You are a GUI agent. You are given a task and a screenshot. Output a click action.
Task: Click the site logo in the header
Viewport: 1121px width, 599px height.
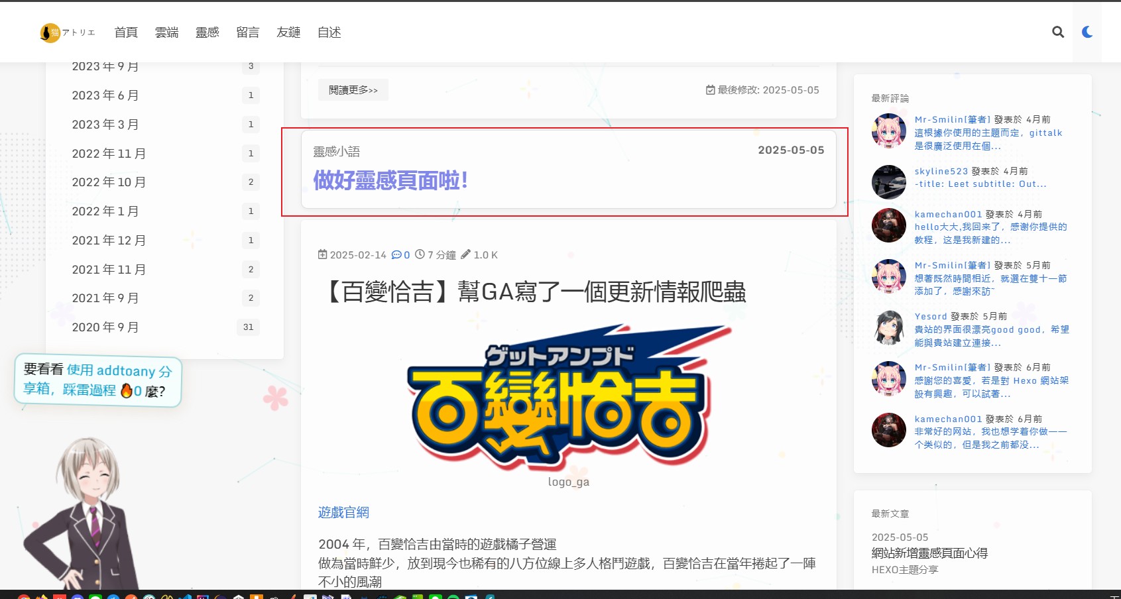[68, 32]
